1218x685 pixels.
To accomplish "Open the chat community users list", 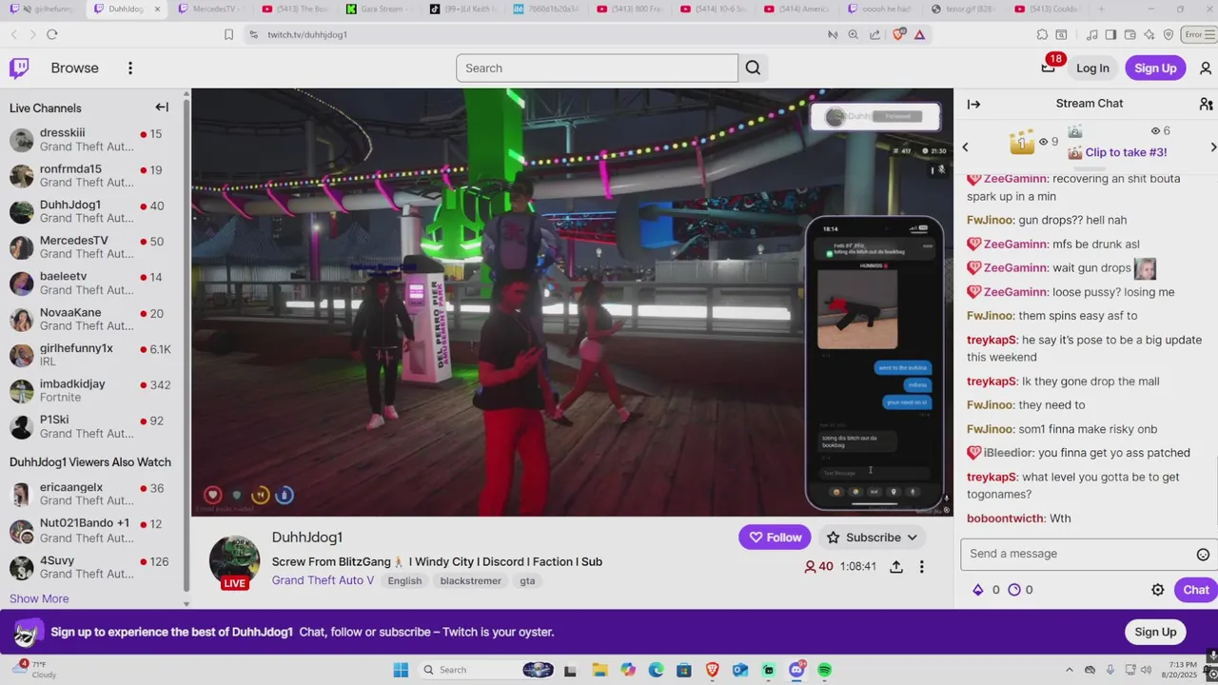I will click(1206, 104).
